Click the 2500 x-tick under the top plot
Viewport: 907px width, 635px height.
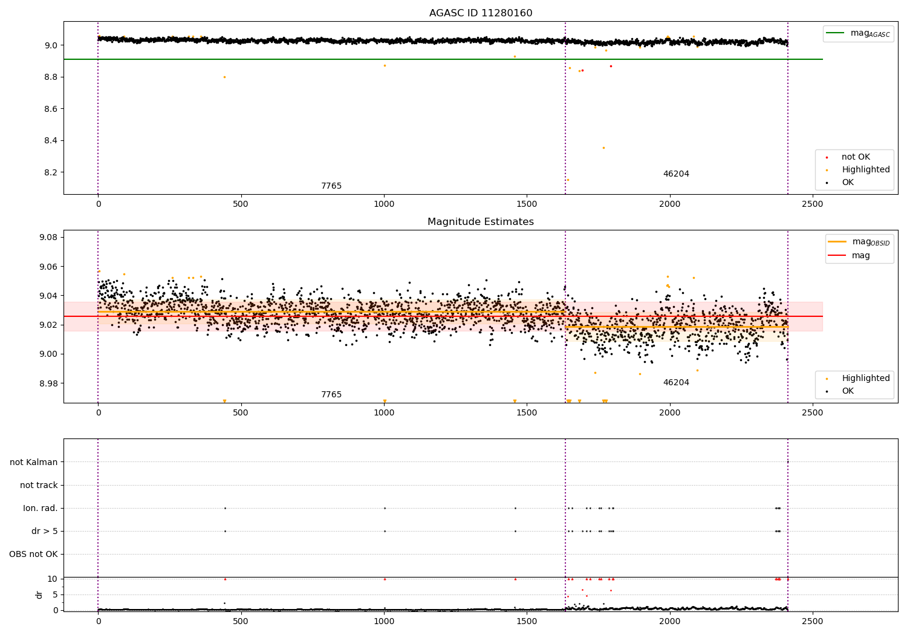point(813,204)
